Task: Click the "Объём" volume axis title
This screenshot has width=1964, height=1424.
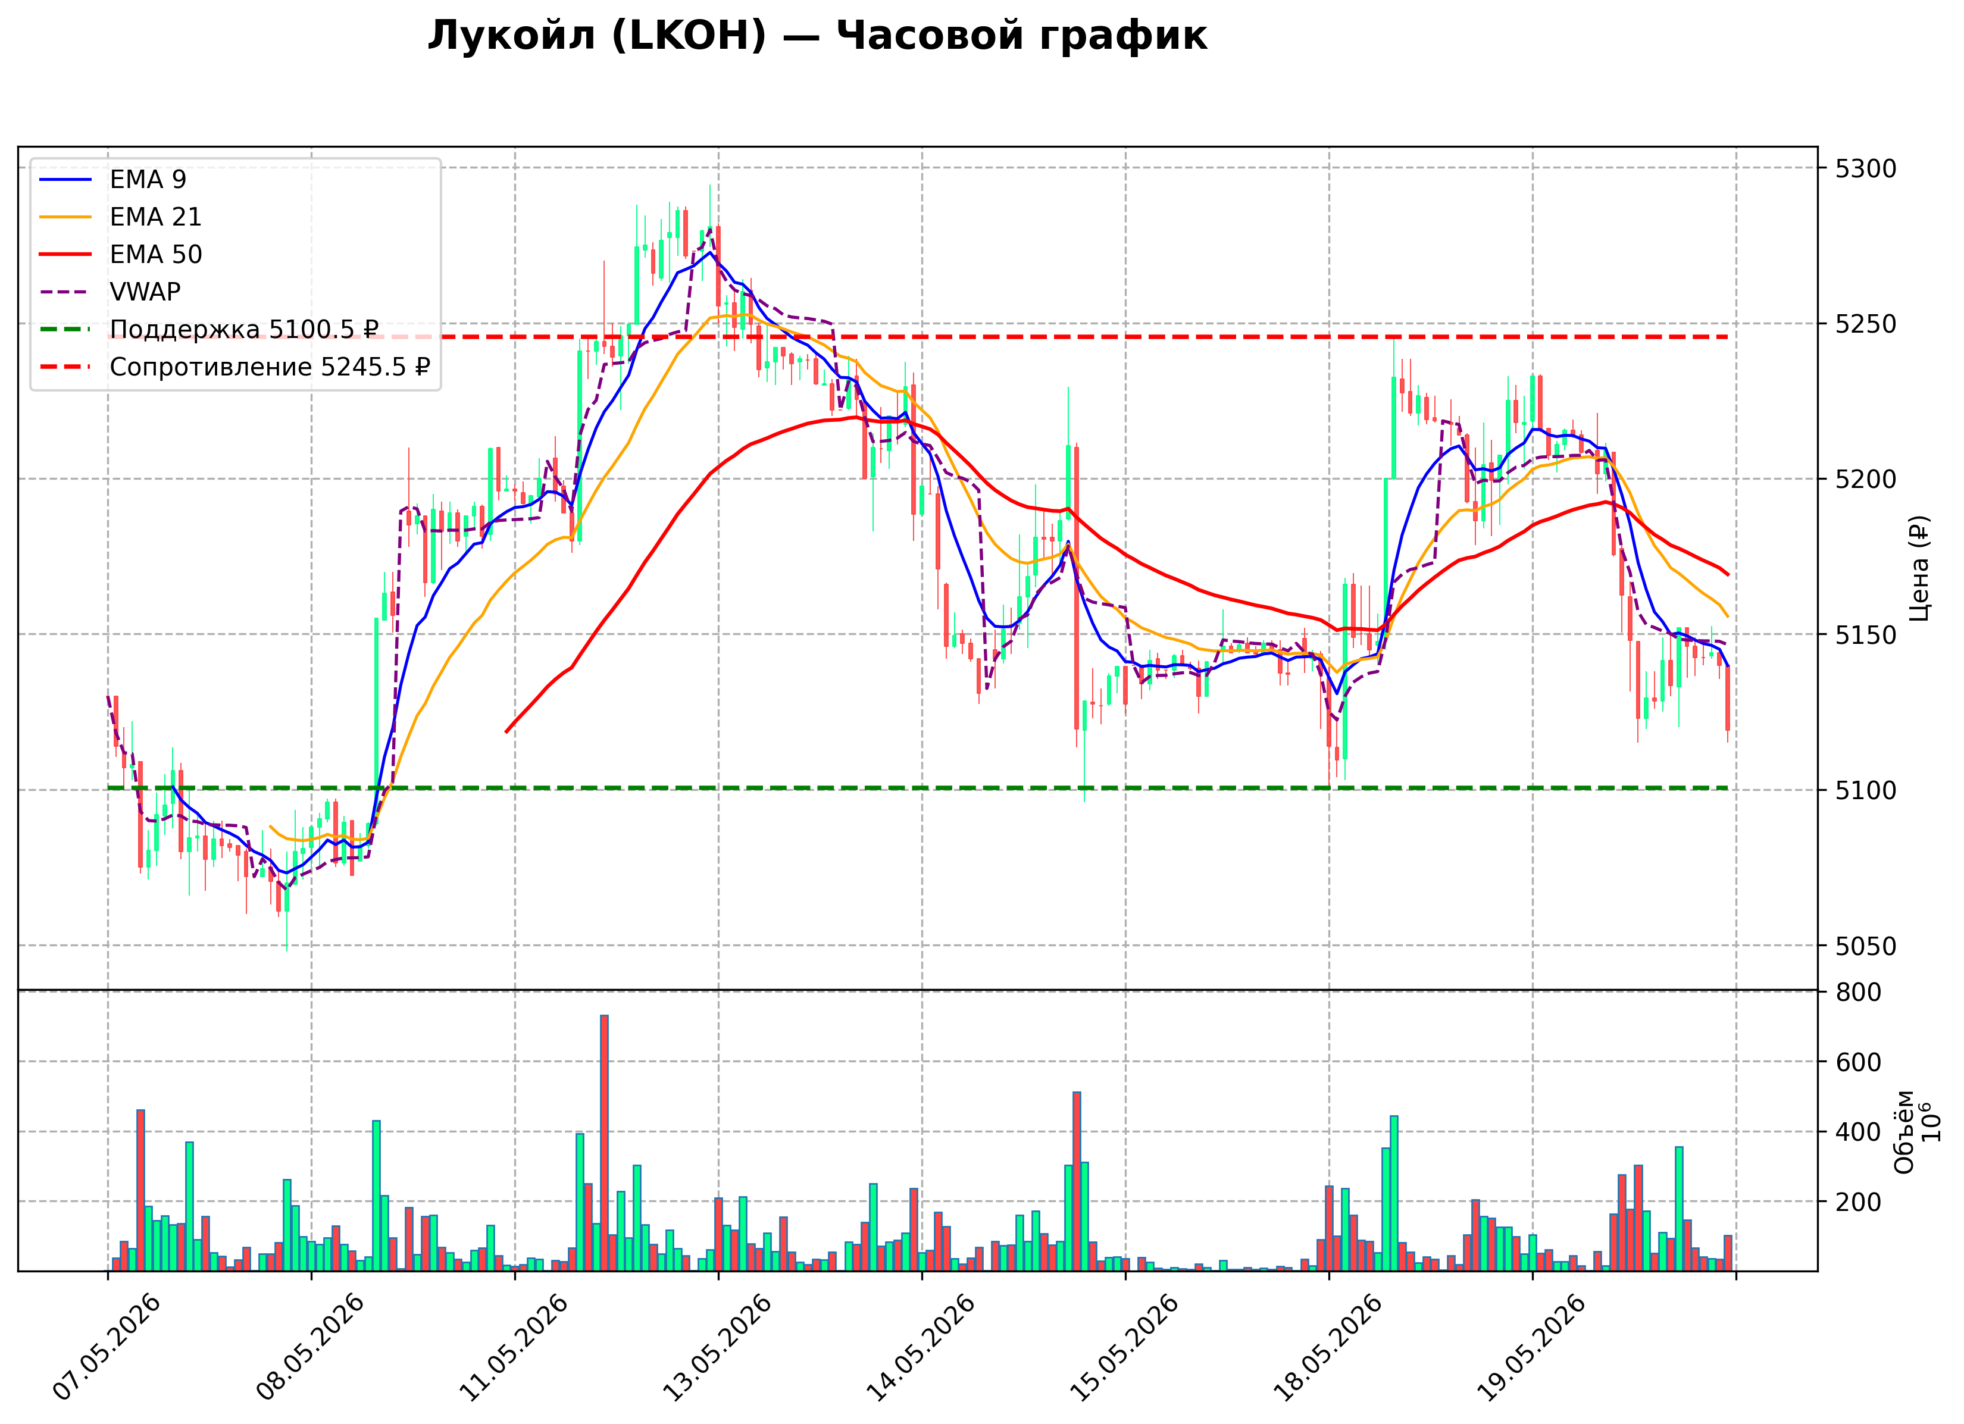Action: click(1904, 1131)
